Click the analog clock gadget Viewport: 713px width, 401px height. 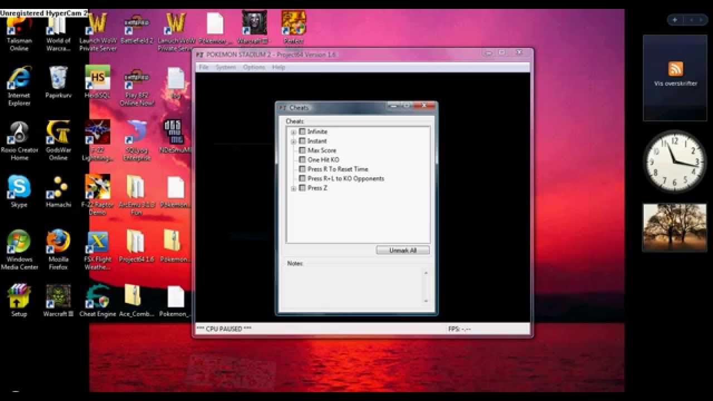coord(674,162)
